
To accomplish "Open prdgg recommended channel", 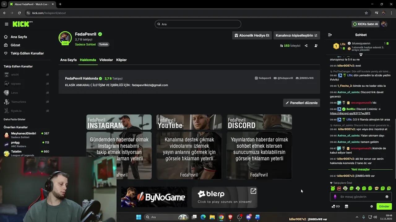I will [26, 144].
